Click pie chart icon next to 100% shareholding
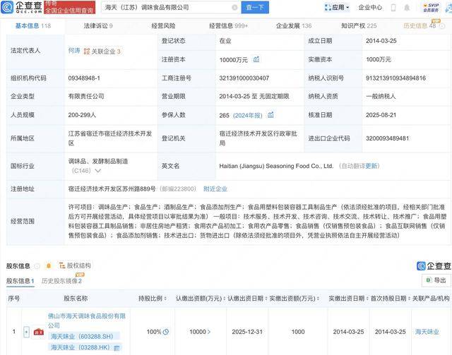The width and height of the screenshot is (452, 355). [166, 332]
